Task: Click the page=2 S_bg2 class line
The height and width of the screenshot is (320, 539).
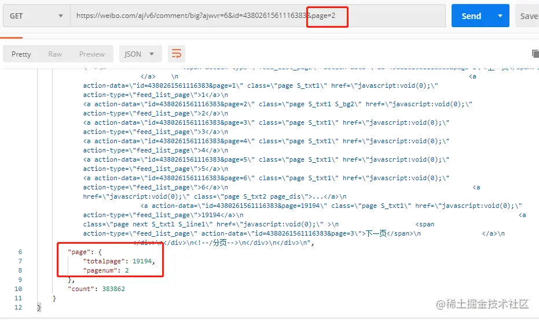Action: coord(278,104)
